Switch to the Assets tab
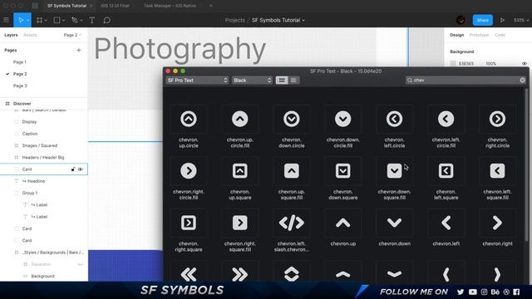 point(30,35)
